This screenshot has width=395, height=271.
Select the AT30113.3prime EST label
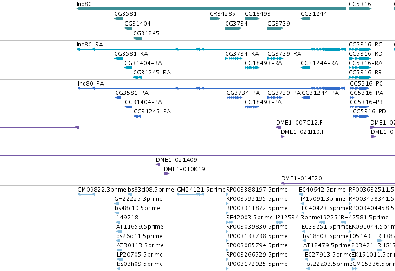[x=140, y=245]
